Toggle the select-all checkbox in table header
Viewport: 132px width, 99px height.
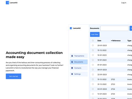[93, 40]
